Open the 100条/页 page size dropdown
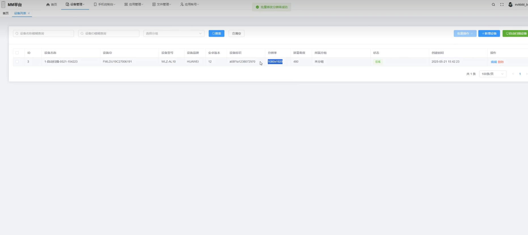 (x=492, y=74)
